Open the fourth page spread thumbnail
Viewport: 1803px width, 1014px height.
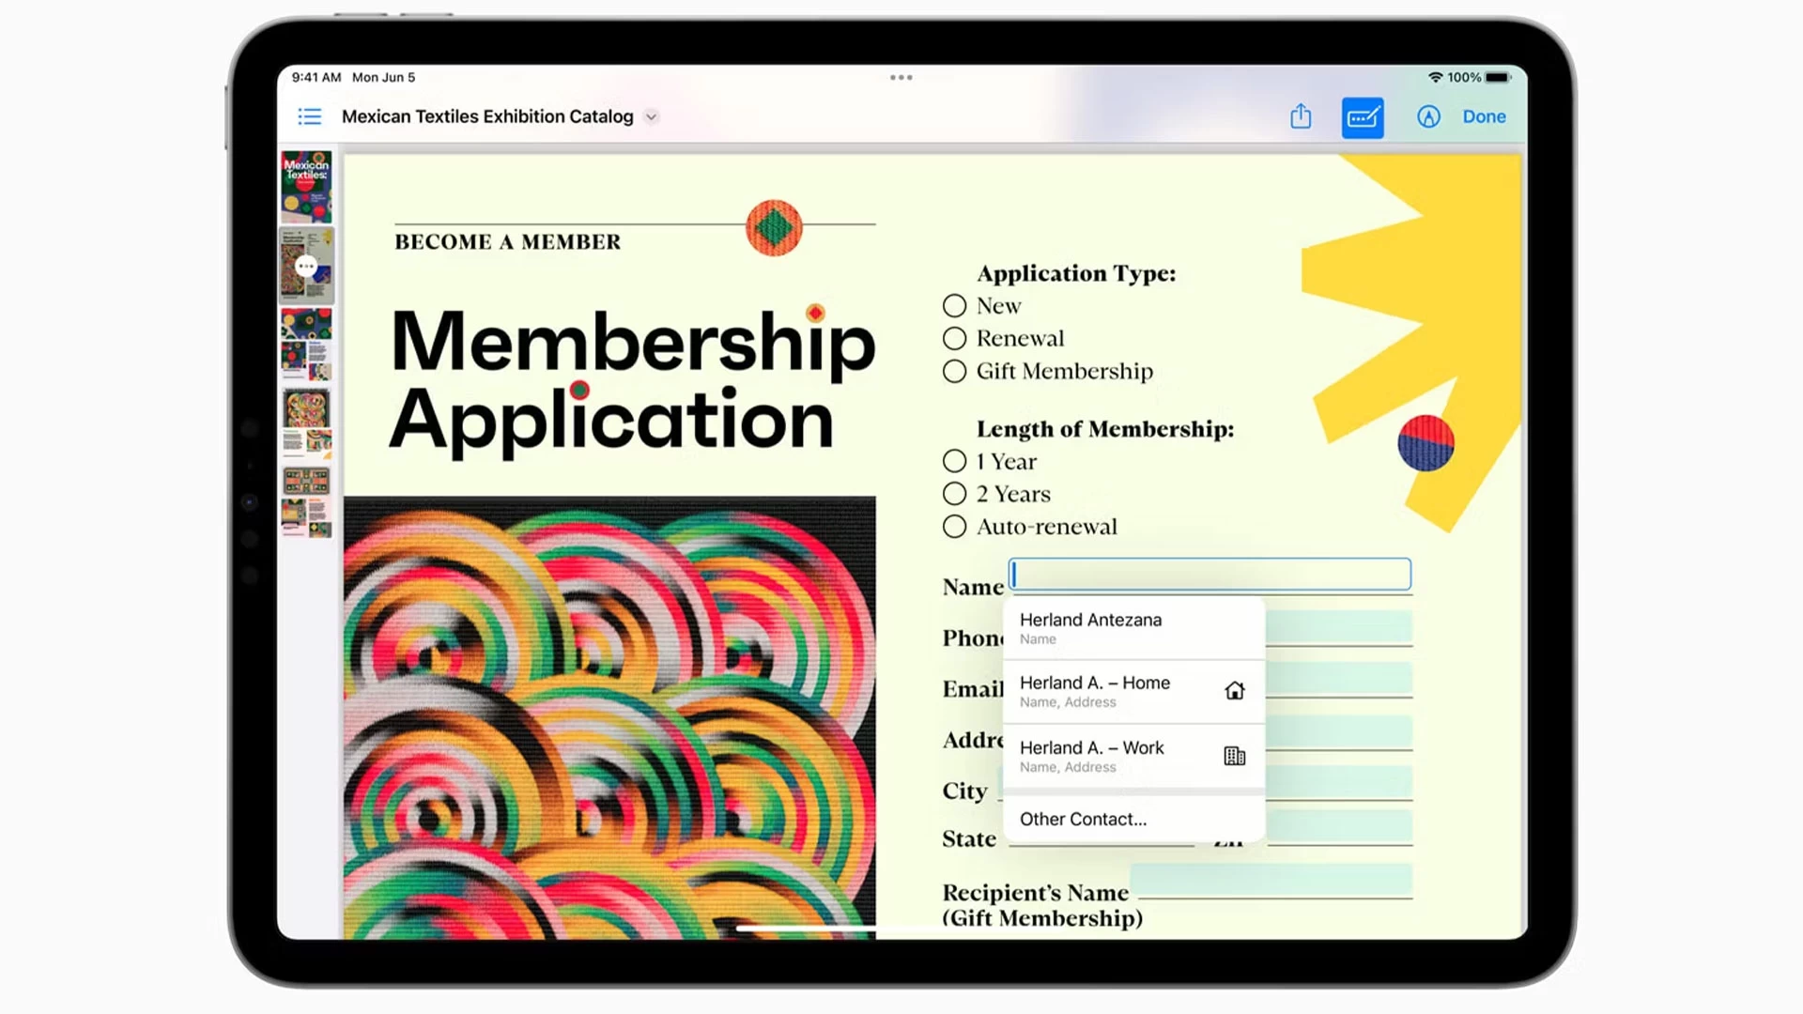pyautogui.click(x=306, y=422)
